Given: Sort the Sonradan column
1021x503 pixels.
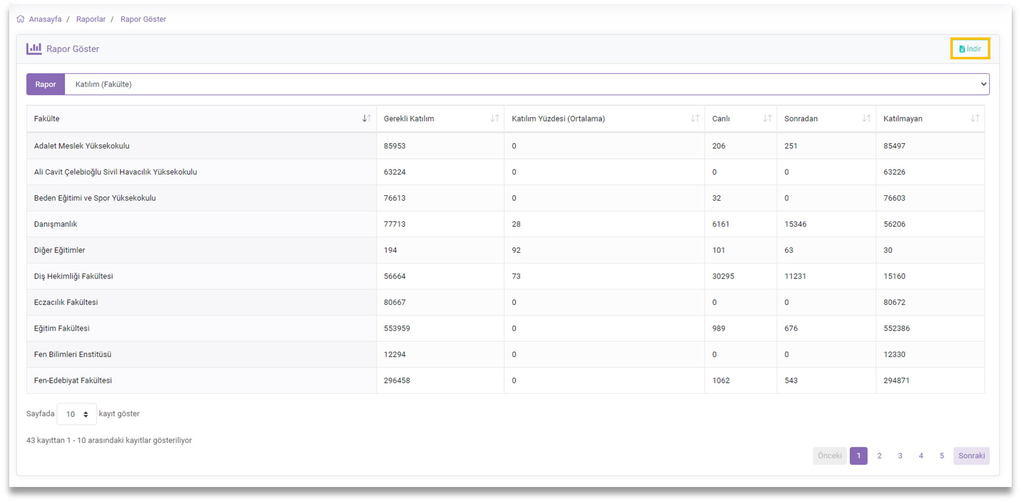Looking at the screenshot, I should (866, 118).
